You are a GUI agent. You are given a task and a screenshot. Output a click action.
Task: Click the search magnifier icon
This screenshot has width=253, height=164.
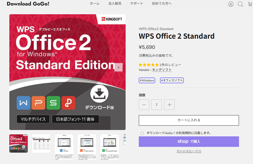click(240, 4)
